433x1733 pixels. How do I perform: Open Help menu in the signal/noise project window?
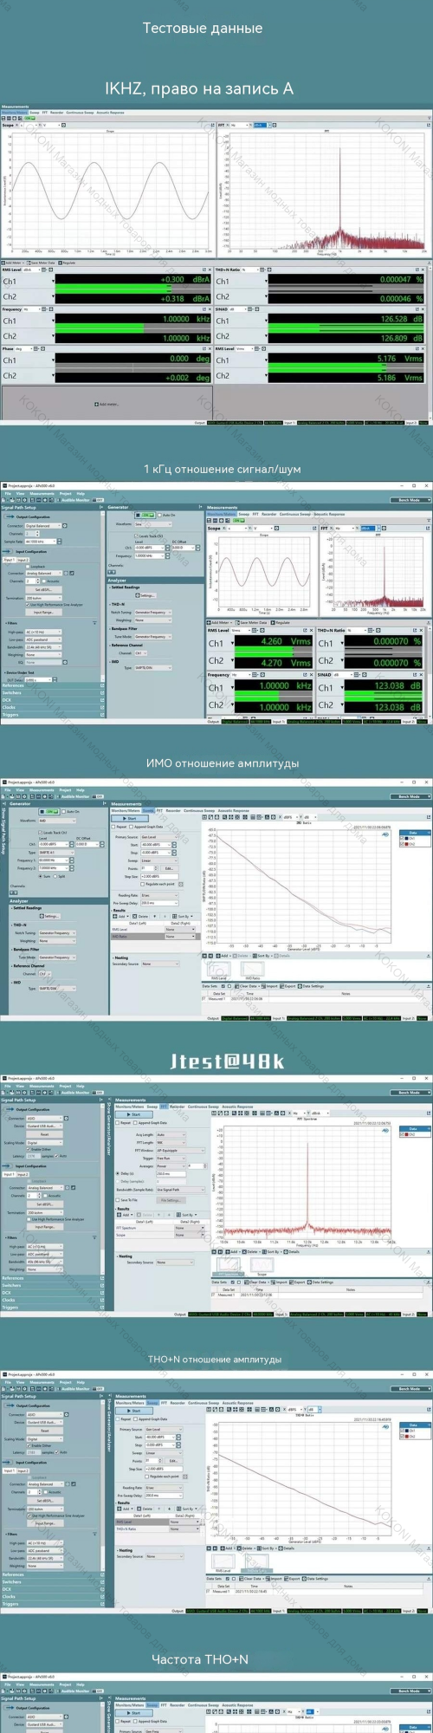[x=81, y=494]
